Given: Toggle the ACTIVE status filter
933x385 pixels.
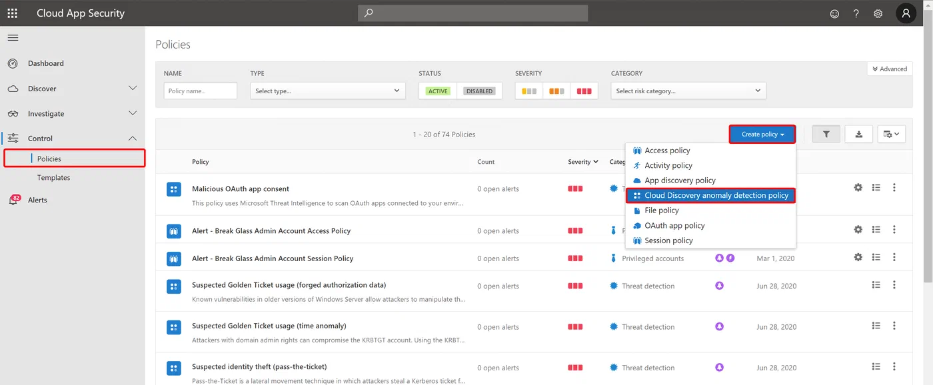Looking at the screenshot, I should [438, 91].
